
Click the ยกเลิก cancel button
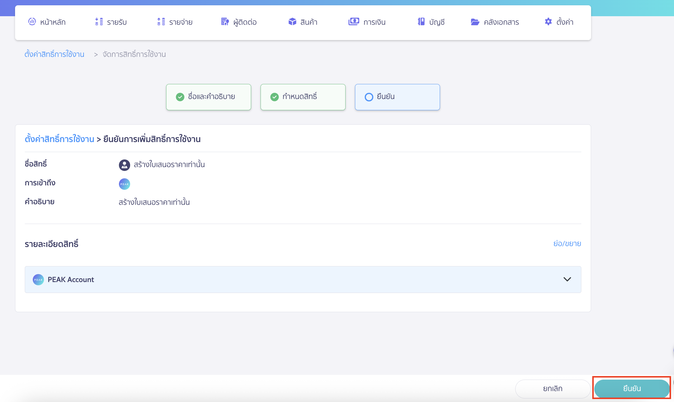click(x=552, y=388)
